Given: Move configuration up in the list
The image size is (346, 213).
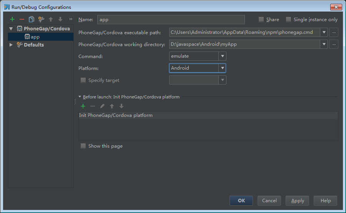Looking at the screenshot, I should 51,20.
